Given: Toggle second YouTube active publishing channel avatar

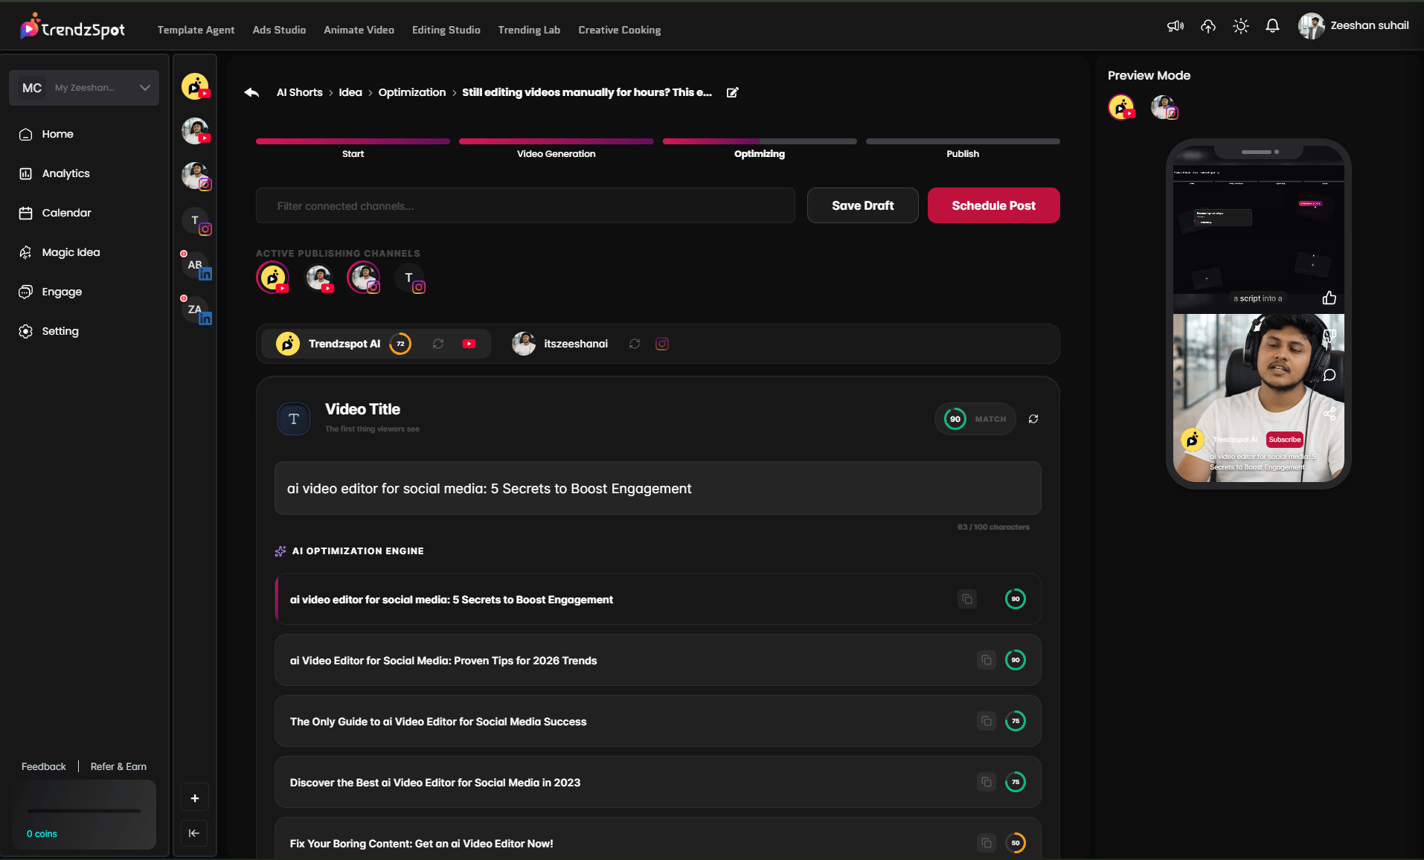Looking at the screenshot, I should [x=320, y=278].
